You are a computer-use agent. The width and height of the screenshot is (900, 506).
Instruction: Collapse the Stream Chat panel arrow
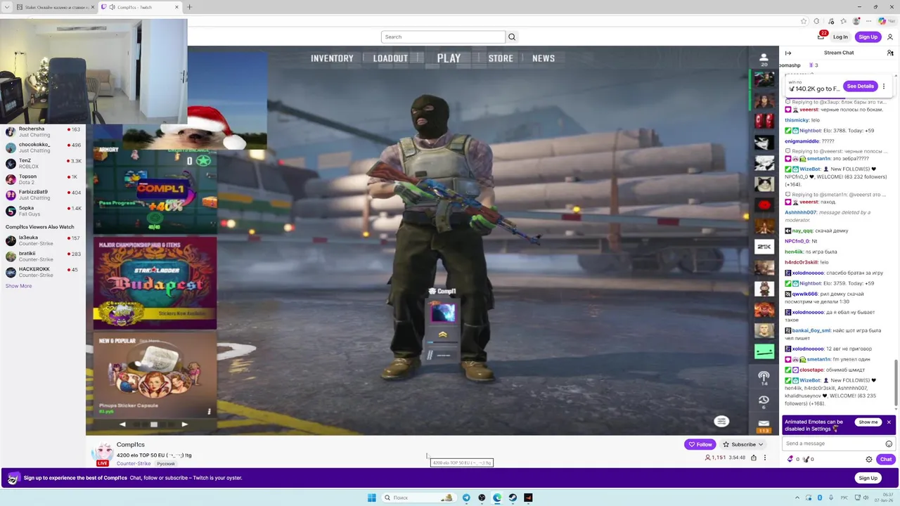pos(788,53)
